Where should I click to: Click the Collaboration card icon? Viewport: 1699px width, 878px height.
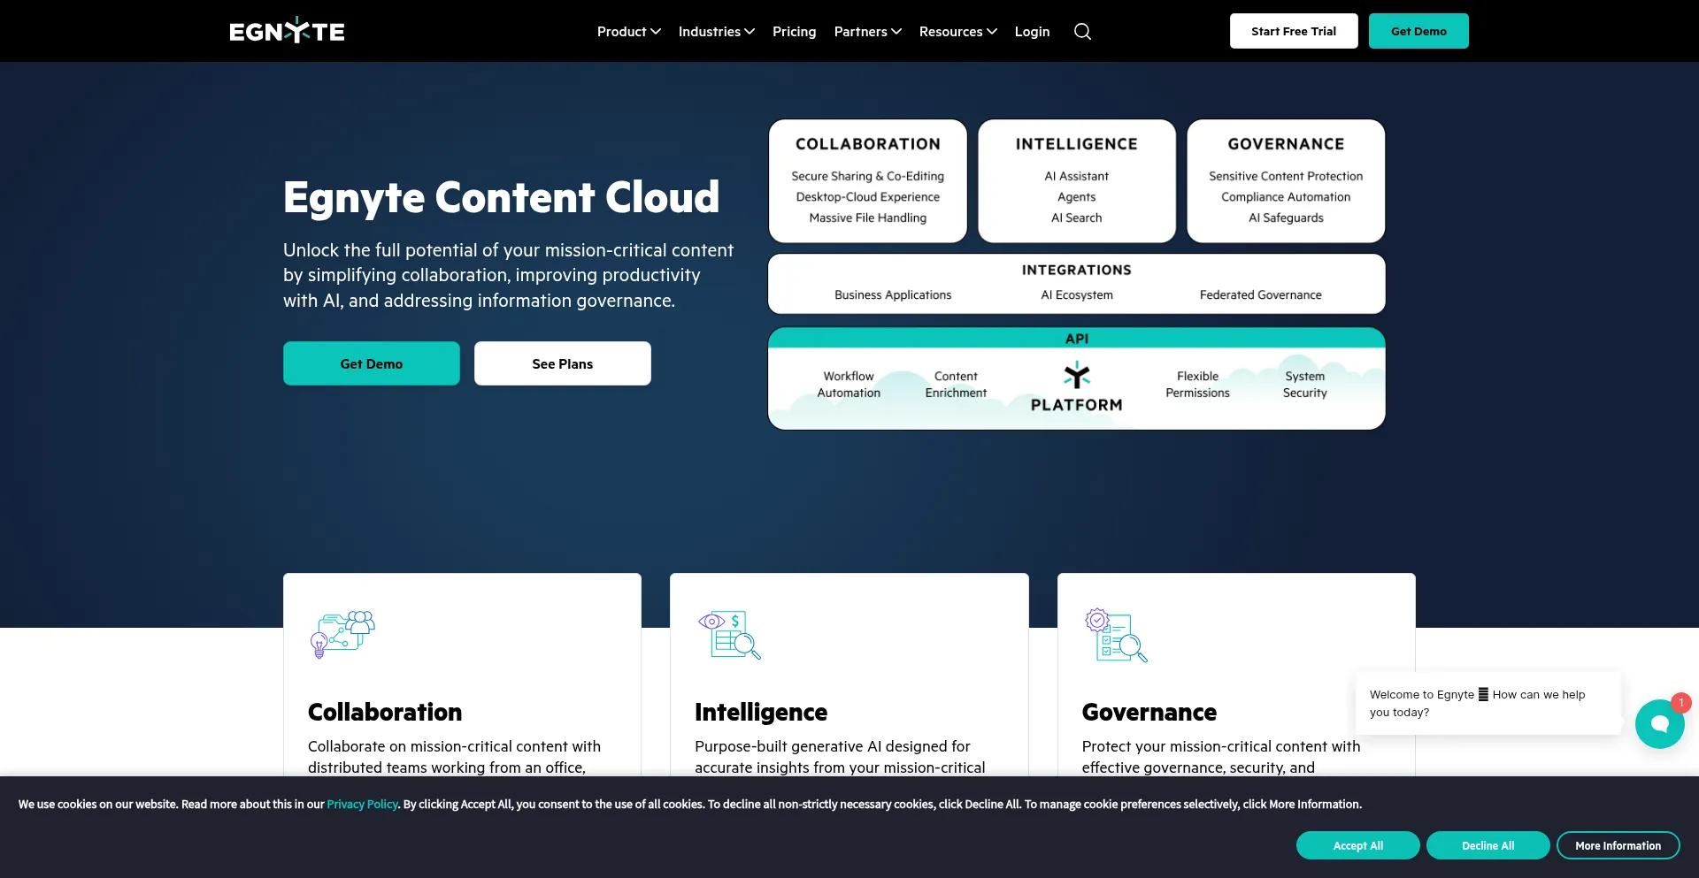point(342,634)
